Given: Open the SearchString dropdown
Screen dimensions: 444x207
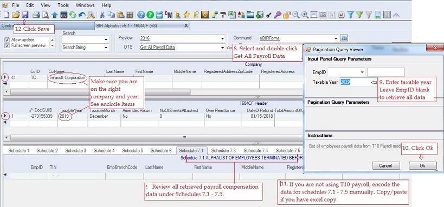Looking at the screenshot, I should click(x=106, y=48).
